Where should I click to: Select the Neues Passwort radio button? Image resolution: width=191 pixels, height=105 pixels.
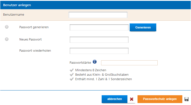pos(7,39)
